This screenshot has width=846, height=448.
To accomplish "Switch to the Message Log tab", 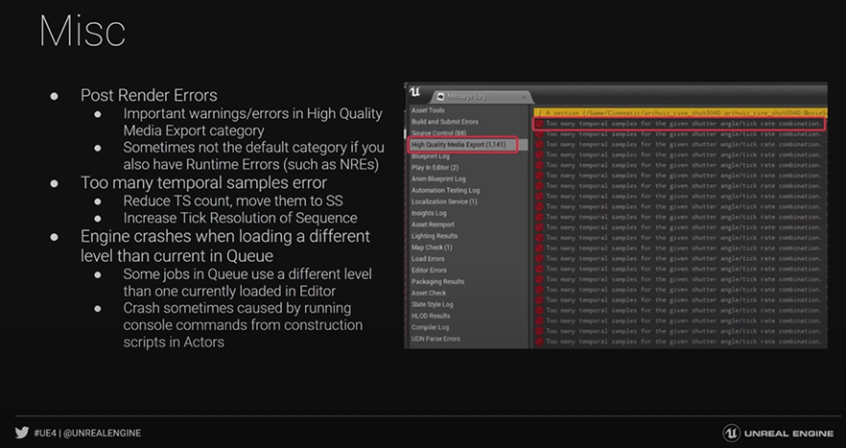I will point(481,97).
